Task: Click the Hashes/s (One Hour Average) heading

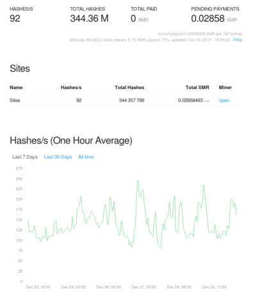Action: coord(71,140)
